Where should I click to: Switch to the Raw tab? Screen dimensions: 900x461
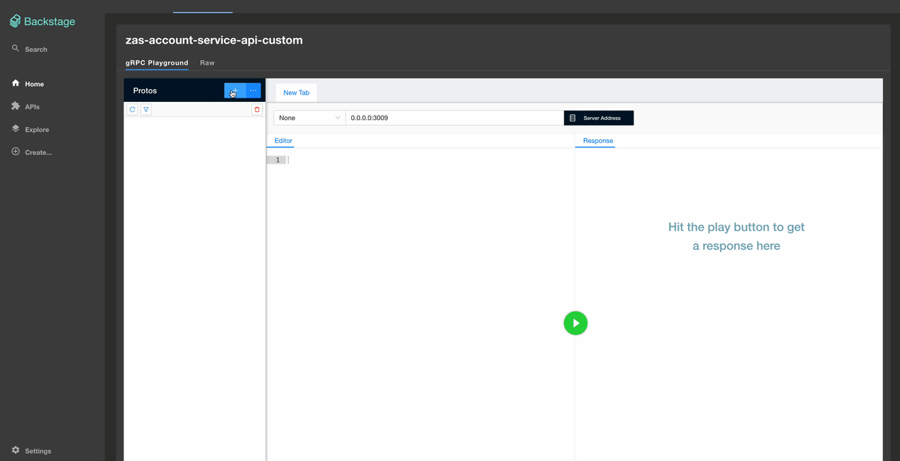pyautogui.click(x=207, y=63)
